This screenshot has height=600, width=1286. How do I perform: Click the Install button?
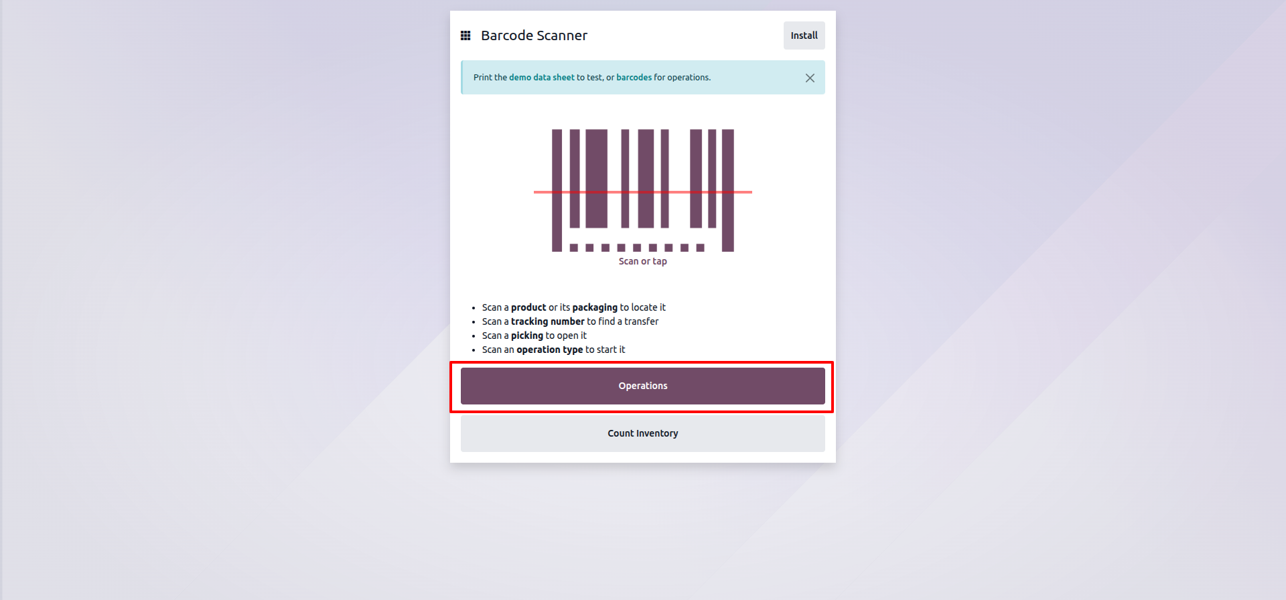coord(804,35)
